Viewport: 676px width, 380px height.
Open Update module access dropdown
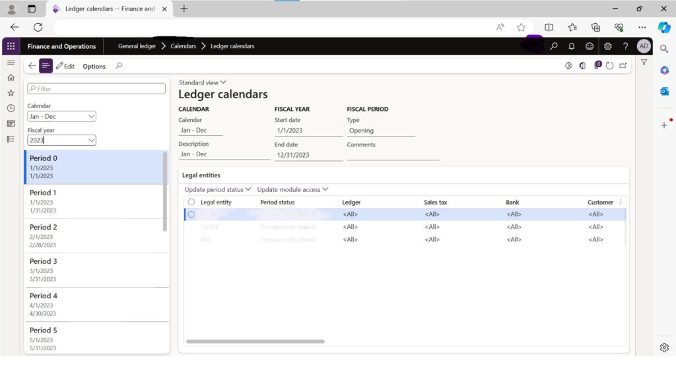292,189
